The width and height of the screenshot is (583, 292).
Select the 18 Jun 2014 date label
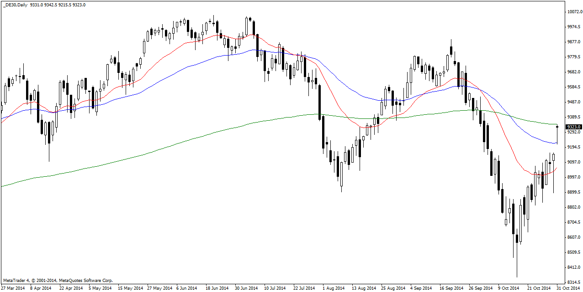[217, 288]
